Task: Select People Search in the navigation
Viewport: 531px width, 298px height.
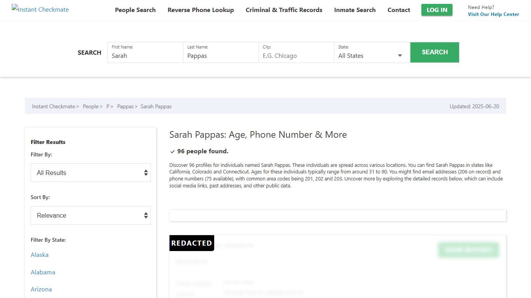Action: click(135, 10)
